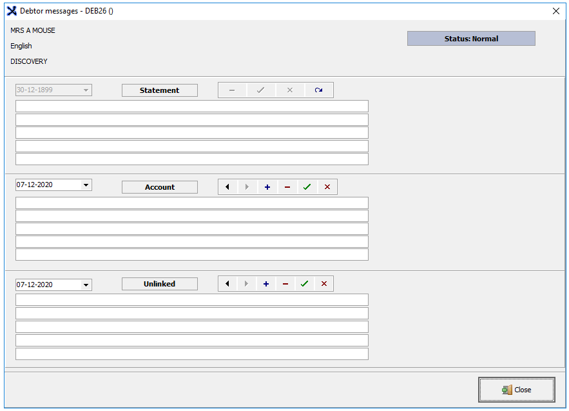This screenshot has width=569, height=411.
Task: Delete Unlinked message using the minus icon
Action: (285, 284)
